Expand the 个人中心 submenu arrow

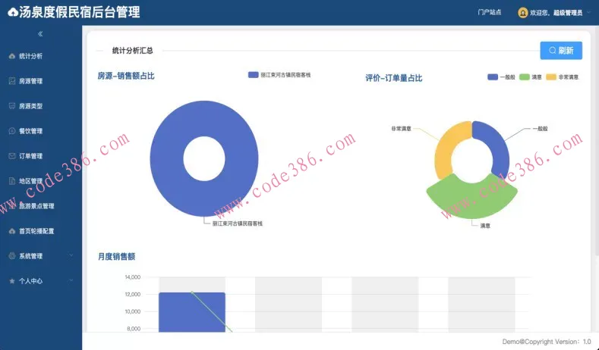[x=71, y=280]
